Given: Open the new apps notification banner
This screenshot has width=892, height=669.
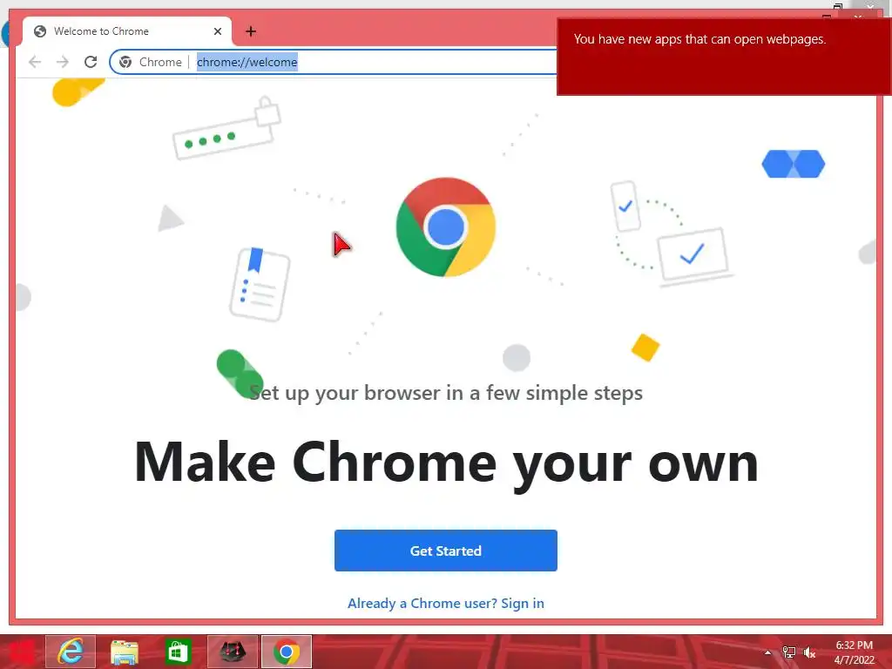Looking at the screenshot, I should pyautogui.click(x=724, y=57).
